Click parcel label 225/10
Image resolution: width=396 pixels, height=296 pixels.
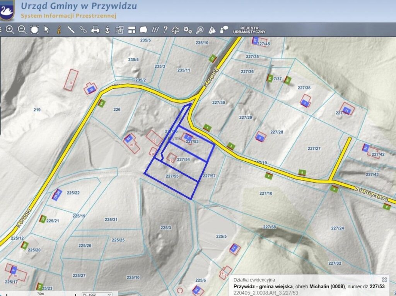[133, 277]
